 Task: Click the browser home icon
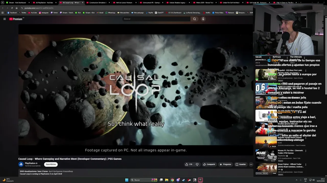point(17,8)
